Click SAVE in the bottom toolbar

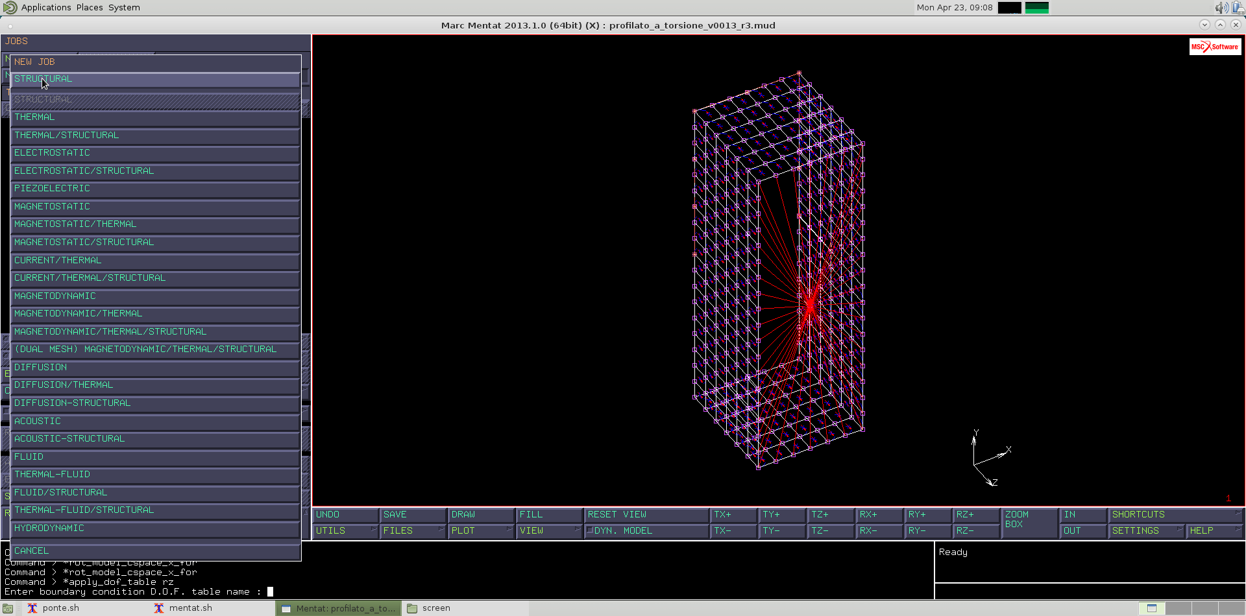[x=413, y=515]
